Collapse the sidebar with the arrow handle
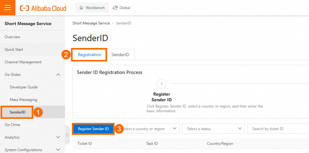309x153 pixels. (67, 135)
